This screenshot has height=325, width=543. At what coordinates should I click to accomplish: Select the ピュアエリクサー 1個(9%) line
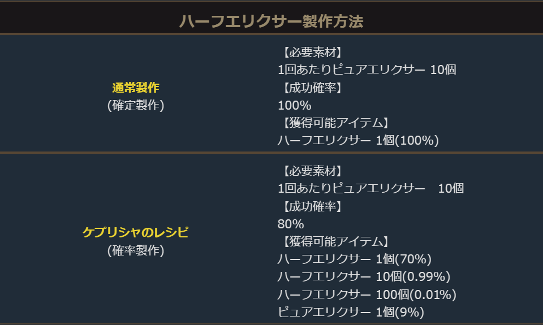tap(351, 312)
